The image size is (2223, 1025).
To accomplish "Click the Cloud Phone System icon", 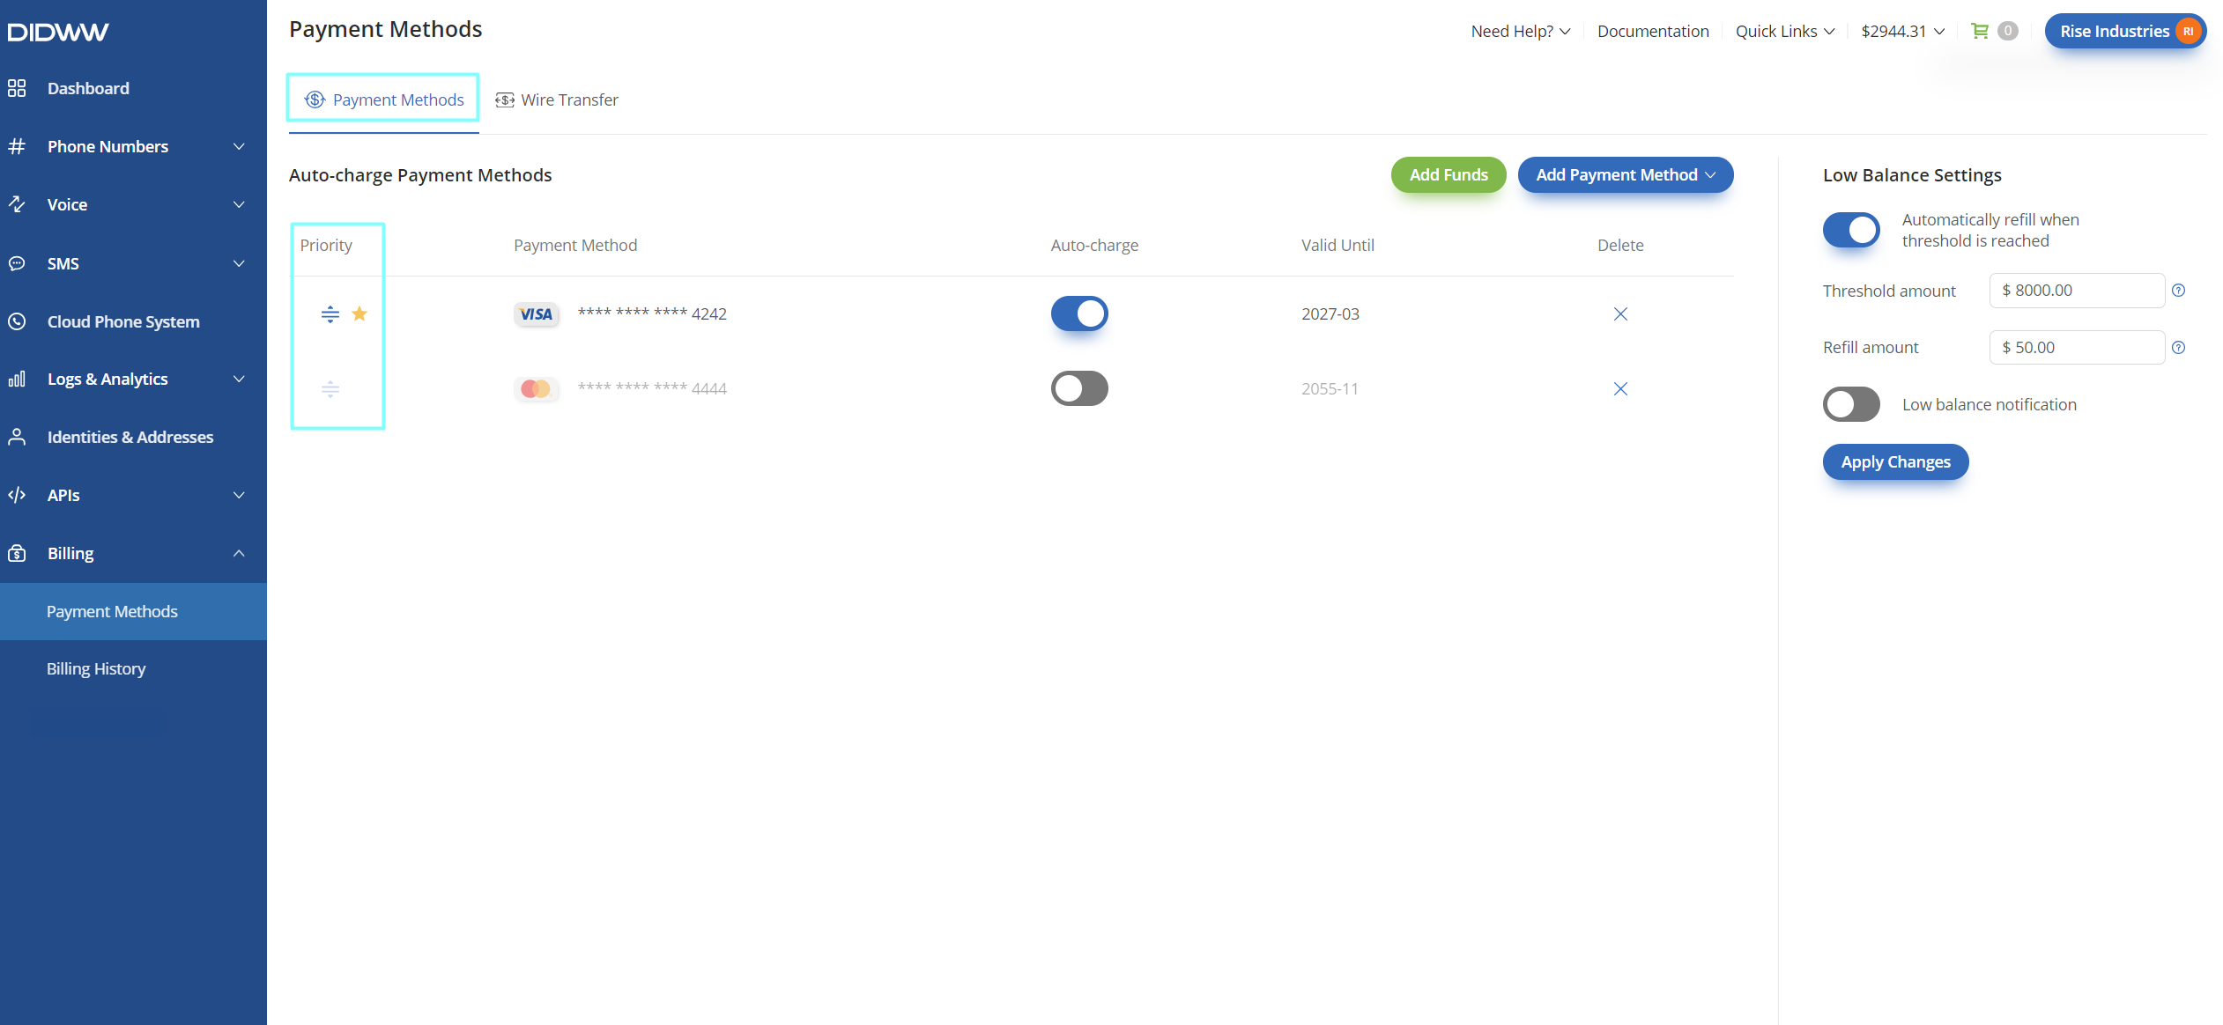I will coord(17,321).
